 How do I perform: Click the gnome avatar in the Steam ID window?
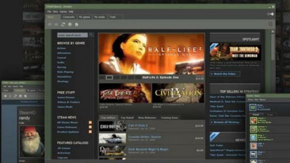point(32,142)
